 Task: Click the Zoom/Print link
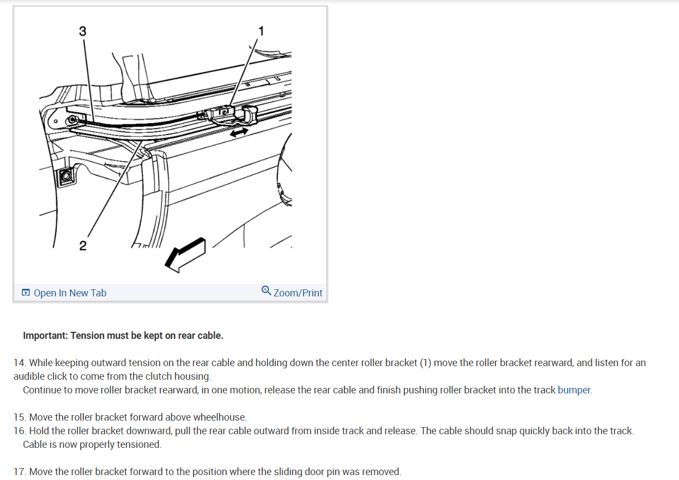pyautogui.click(x=298, y=293)
